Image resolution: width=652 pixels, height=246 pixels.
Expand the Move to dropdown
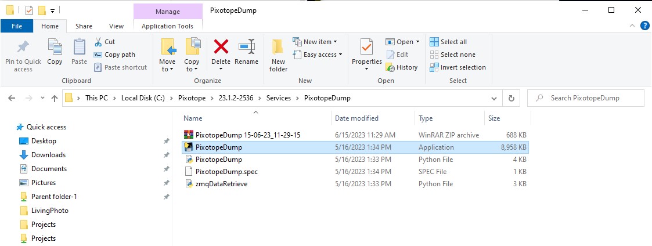[167, 69]
